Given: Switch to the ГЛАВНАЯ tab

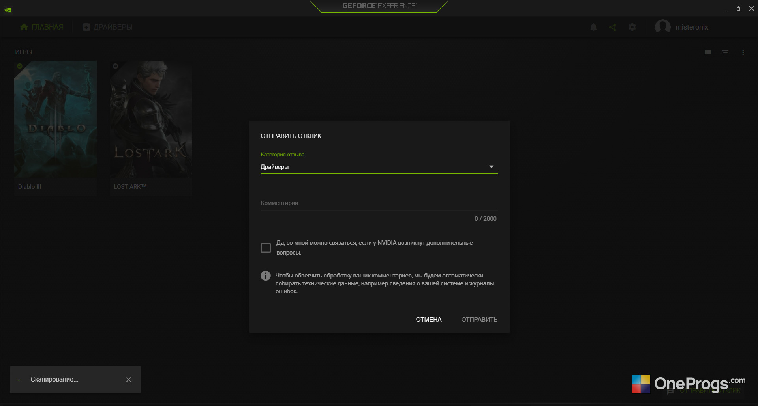Looking at the screenshot, I should point(42,27).
